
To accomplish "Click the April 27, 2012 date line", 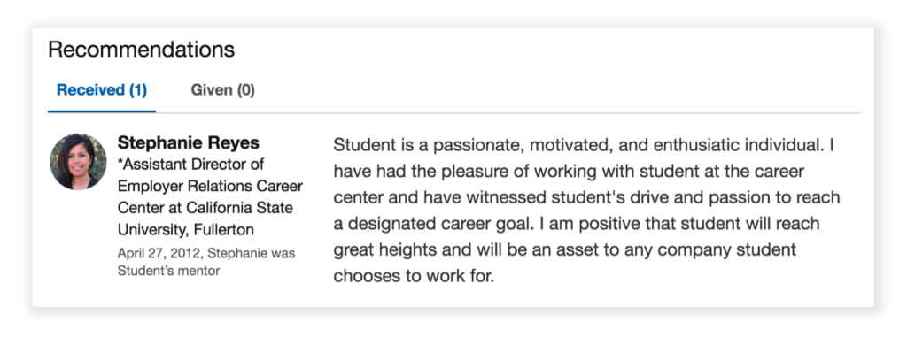I will (x=206, y=253).
